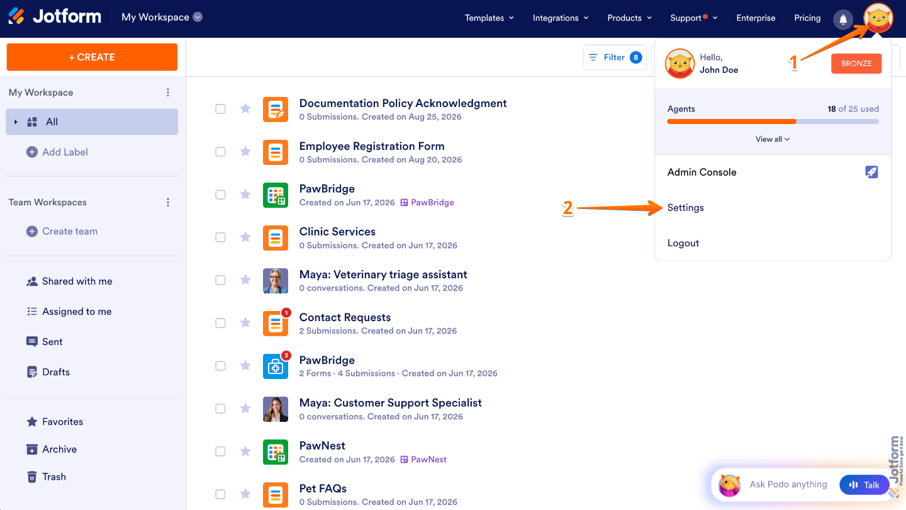Star the Contact Requests form
The height and width of the screenshot is (510, 906).
245,322
